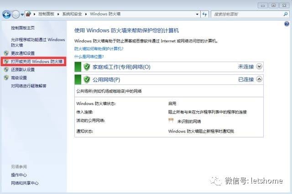Image resolution: width=292 pixels, height=194 pixels.
Task: Click the 通知状态 label
Action: click(84, 131)
